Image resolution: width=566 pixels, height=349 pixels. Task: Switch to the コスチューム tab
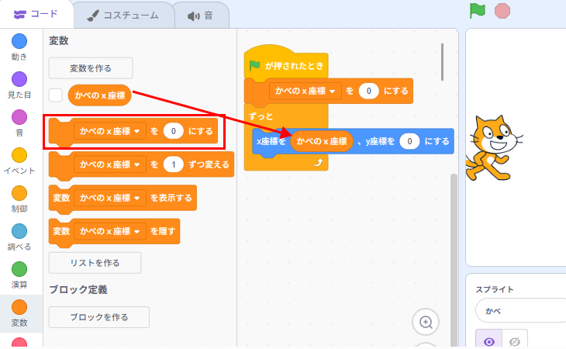pos(123,15)
